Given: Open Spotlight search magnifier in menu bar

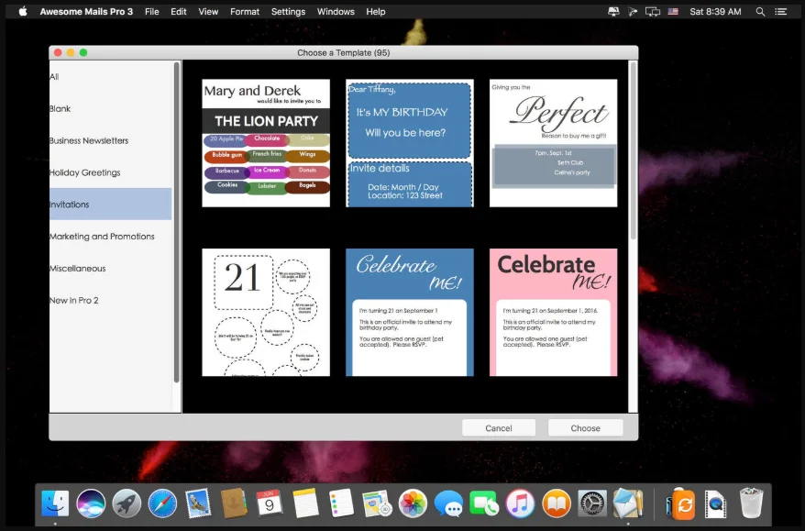Looking at the screenshot, I should coord(760,11).
